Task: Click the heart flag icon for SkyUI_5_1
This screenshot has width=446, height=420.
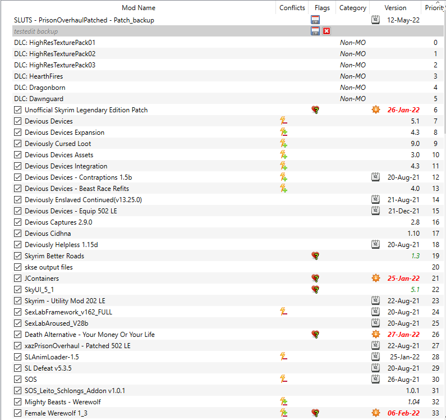Action: coord(315,289)
